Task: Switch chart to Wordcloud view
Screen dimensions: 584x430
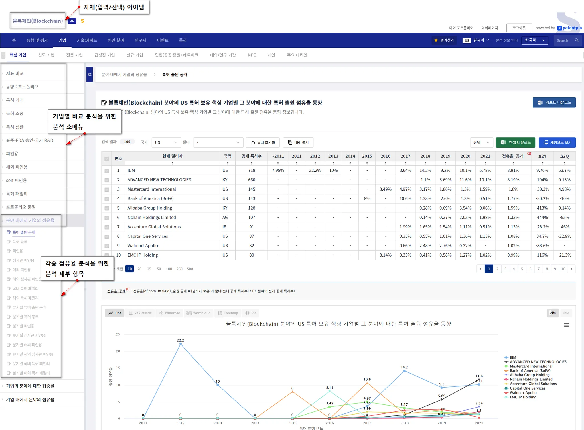Action: pyautogui.click(x=198, y=313)
